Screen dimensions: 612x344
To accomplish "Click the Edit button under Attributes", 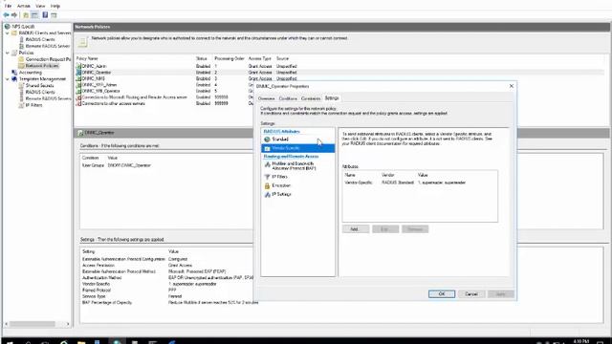I will tap(385, 229).
